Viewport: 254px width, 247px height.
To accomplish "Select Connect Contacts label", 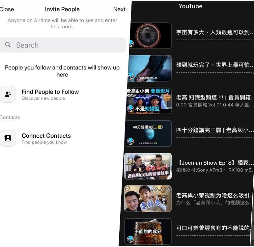I will (46, 136).
